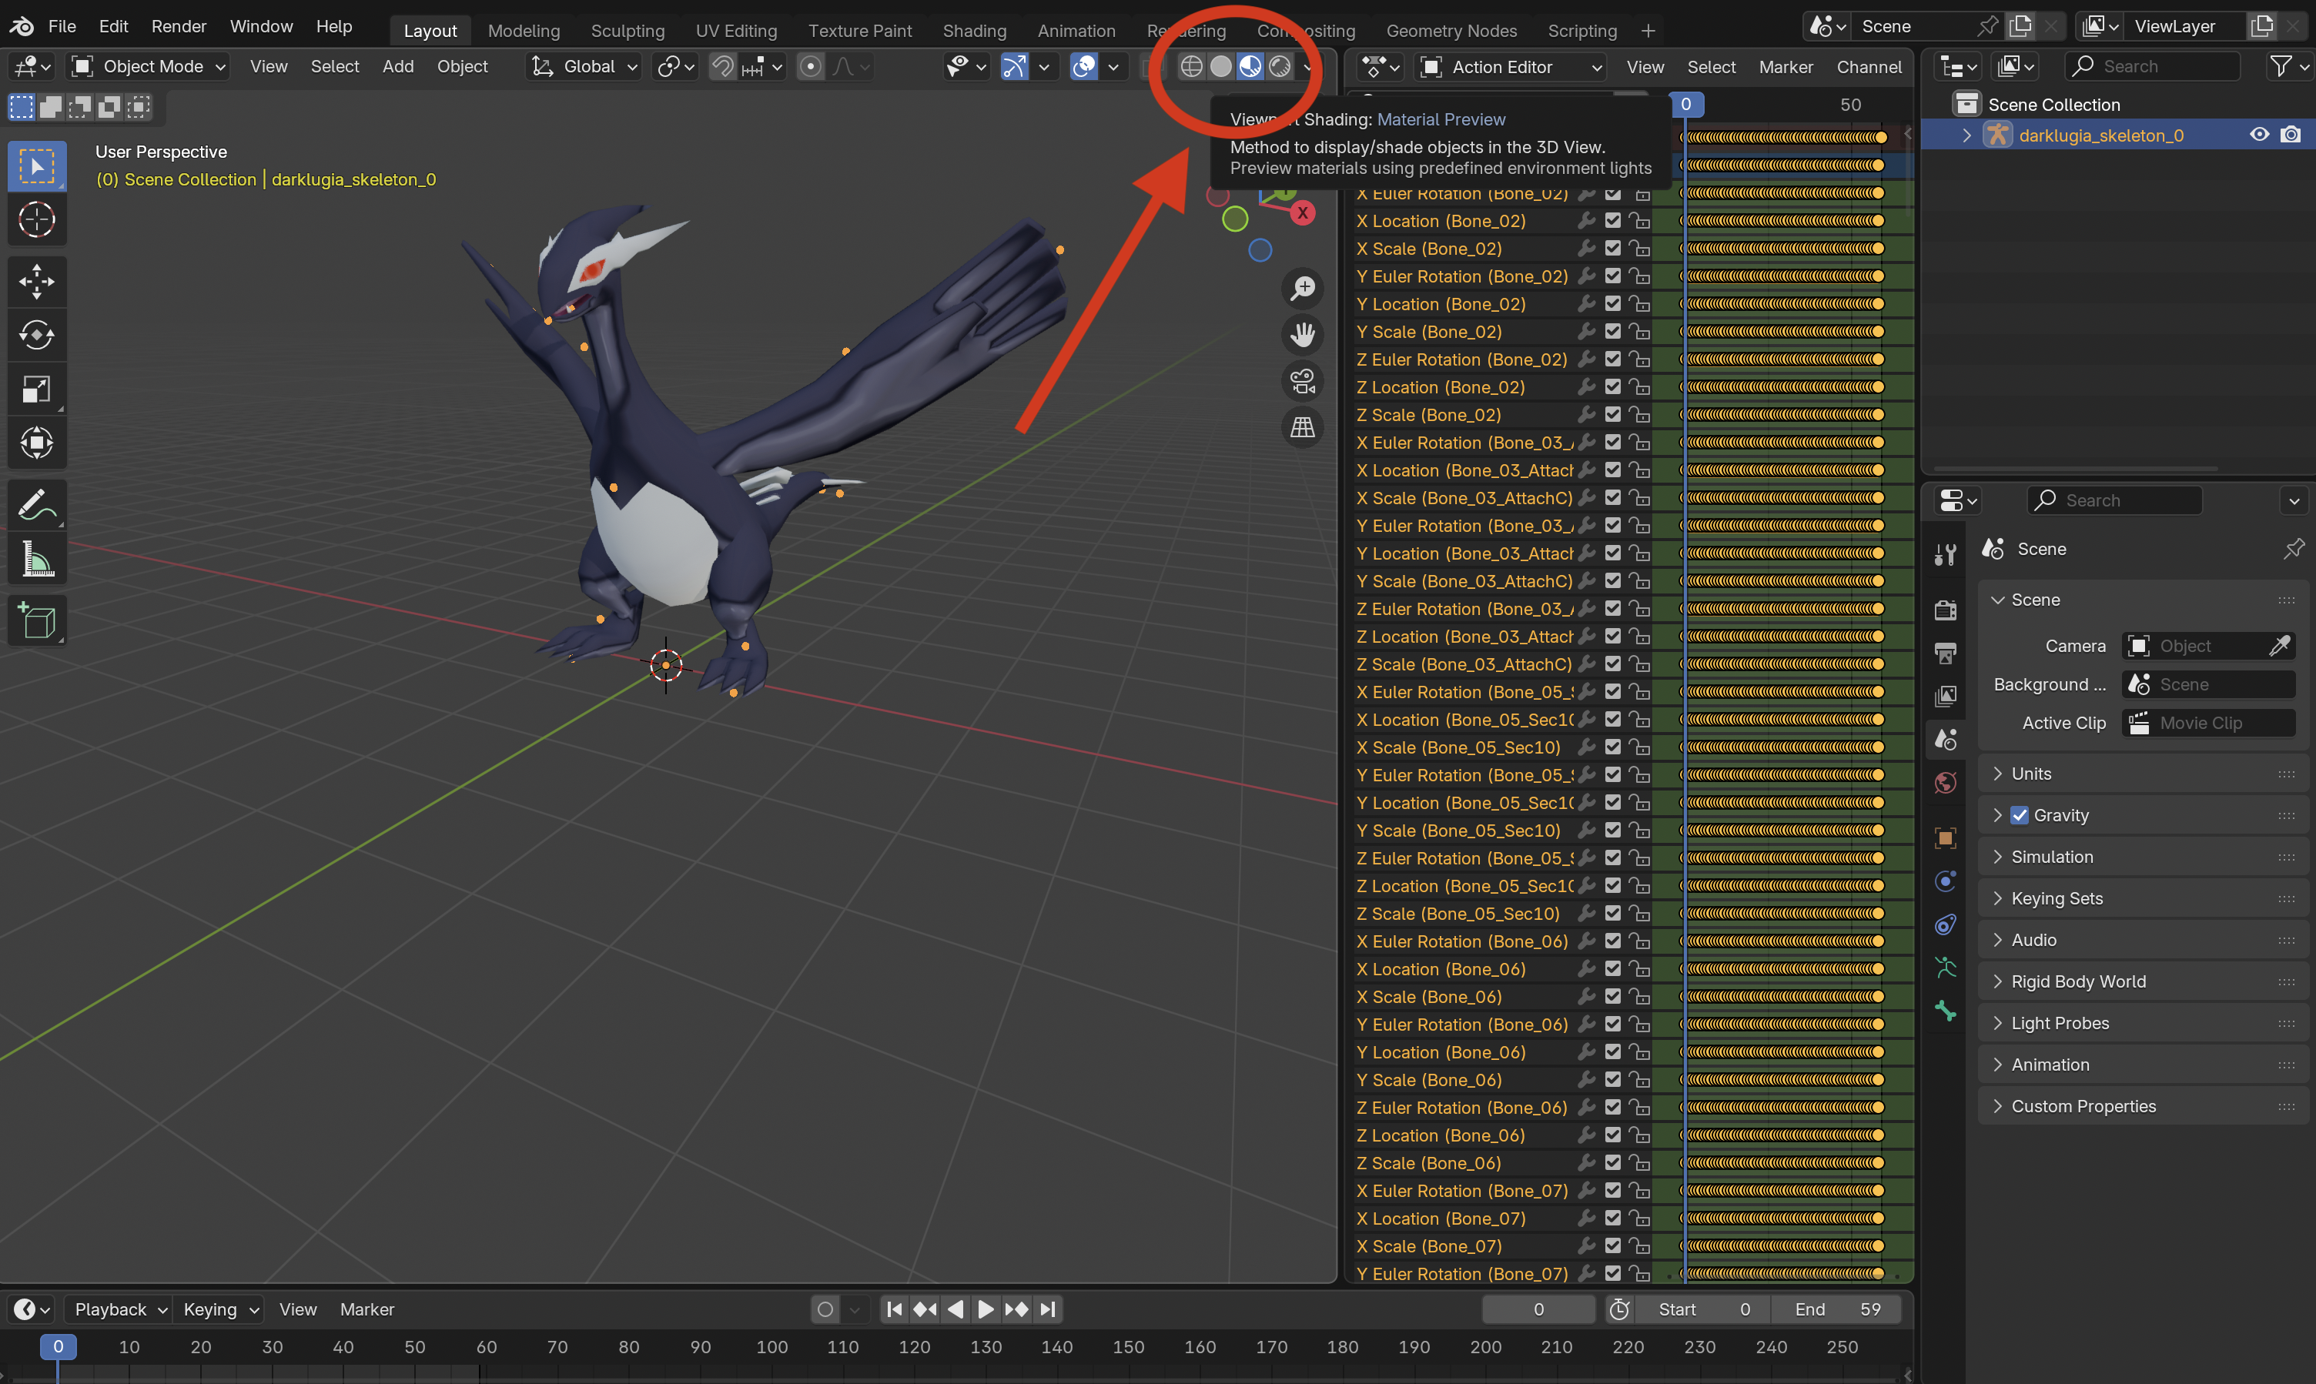2316x1384 pixels.
Task: Select the Transform tool
Action: [36, 443]
